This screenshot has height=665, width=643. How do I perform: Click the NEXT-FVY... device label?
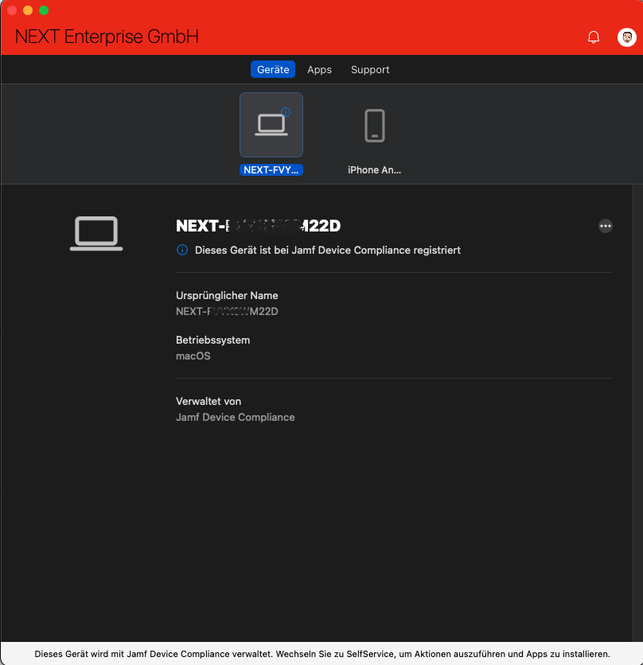pyautogui.click(x=271, y=170)
